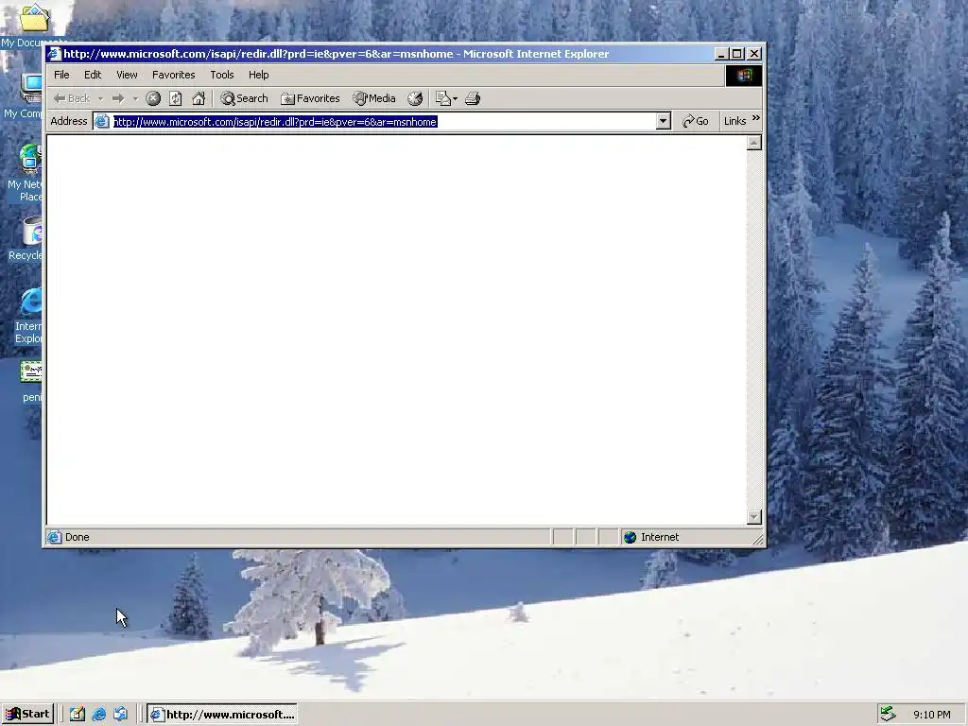Click the Go button

click(696, 121)
